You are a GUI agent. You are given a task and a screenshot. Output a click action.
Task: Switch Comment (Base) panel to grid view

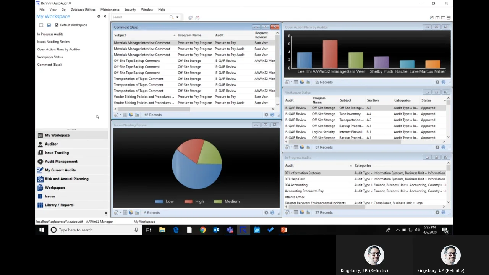coord(125,115)
